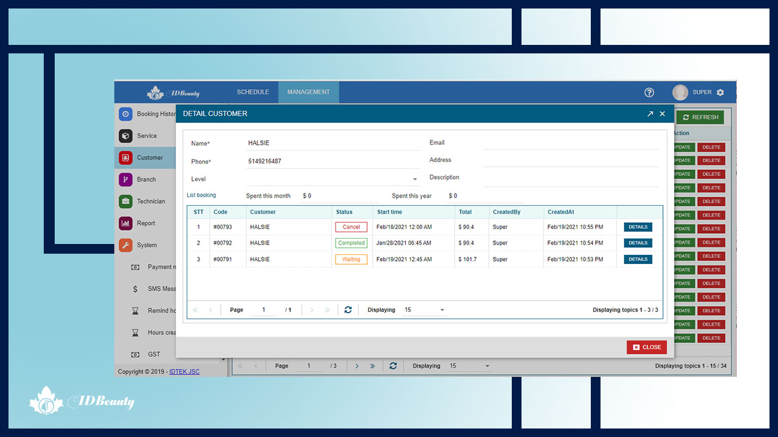Viewport: 778px width, 437px height.
Task: Click the Service sidebar icon
Action: (125, 136)
